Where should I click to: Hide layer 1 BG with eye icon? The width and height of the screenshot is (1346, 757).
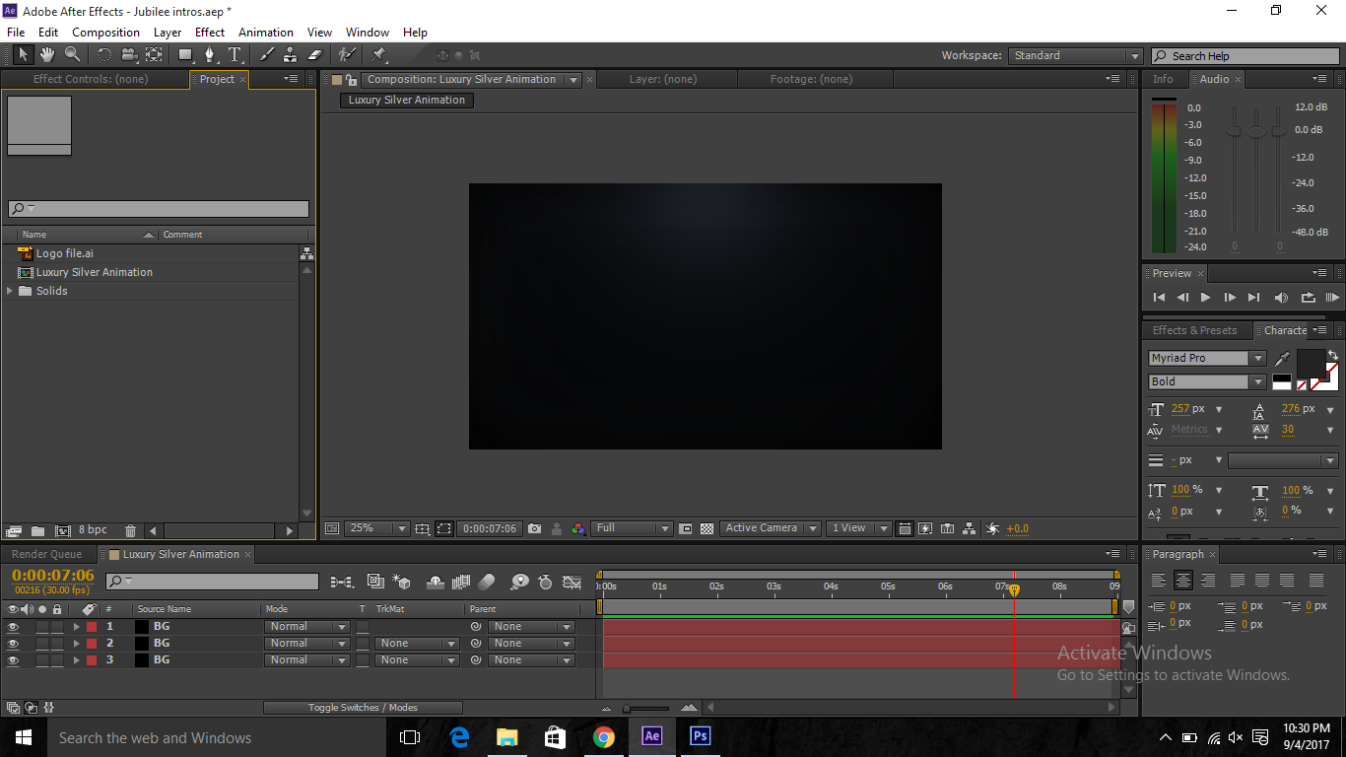coord(13,627)
